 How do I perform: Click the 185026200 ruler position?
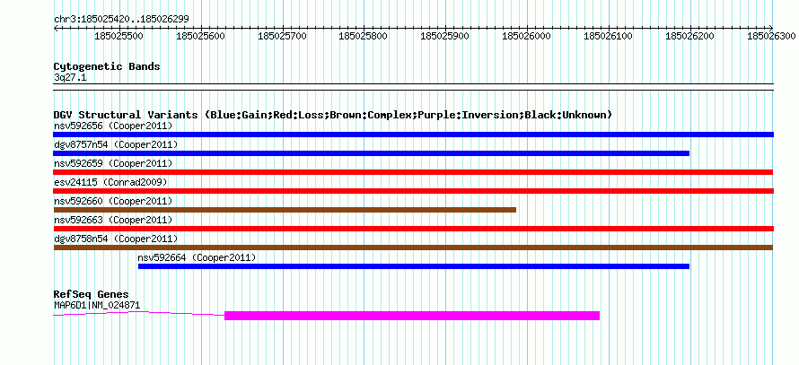pos(690,36)
